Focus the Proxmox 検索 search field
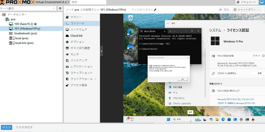Image resolution: width=265 pixels, height=132 pixels. click(x=88, y=2)
